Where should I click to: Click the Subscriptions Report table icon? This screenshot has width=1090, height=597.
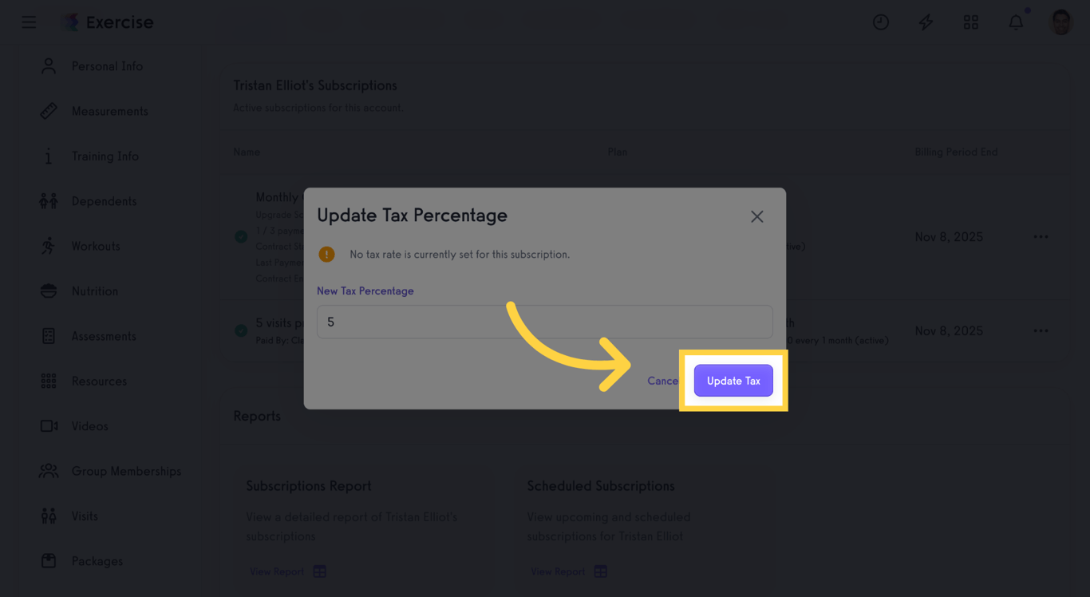(x=319, y=571)
